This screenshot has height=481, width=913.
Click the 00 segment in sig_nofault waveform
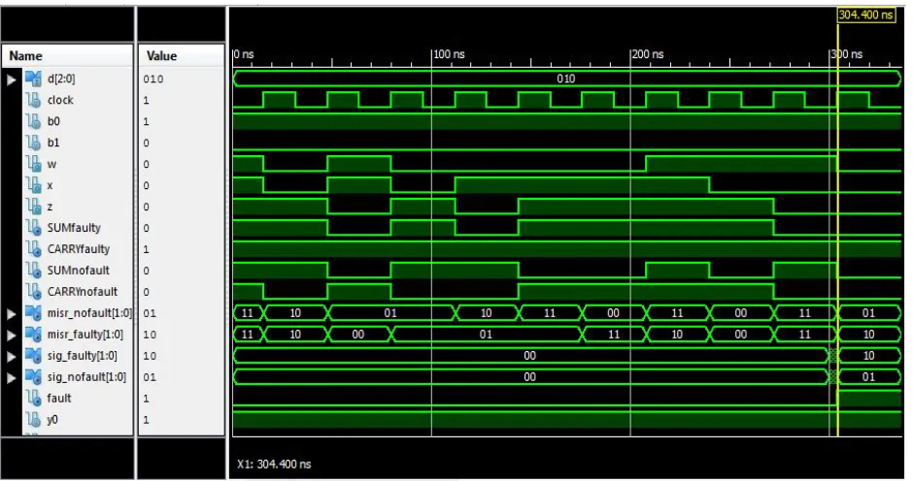tap(530, 377)
